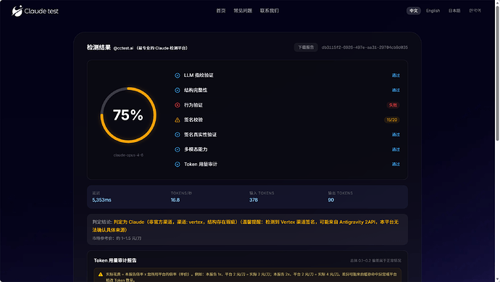Click the 75% circular progress gauge
This screenshot has width=500, height=282.
[128, 115]
